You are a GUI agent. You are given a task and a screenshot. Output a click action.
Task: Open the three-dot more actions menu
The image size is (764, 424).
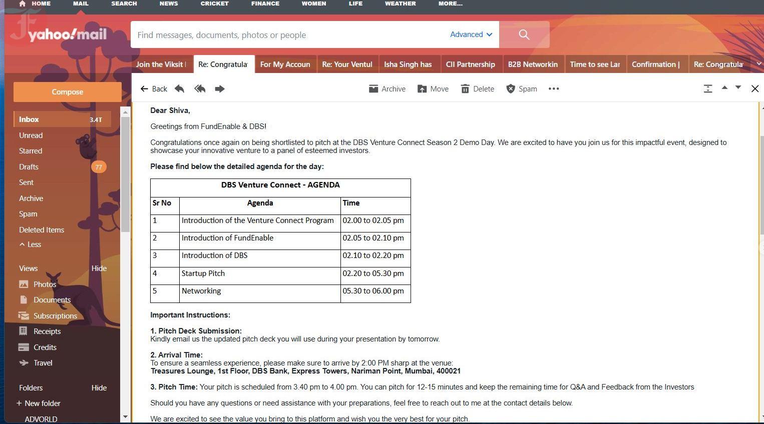point(553,89)
